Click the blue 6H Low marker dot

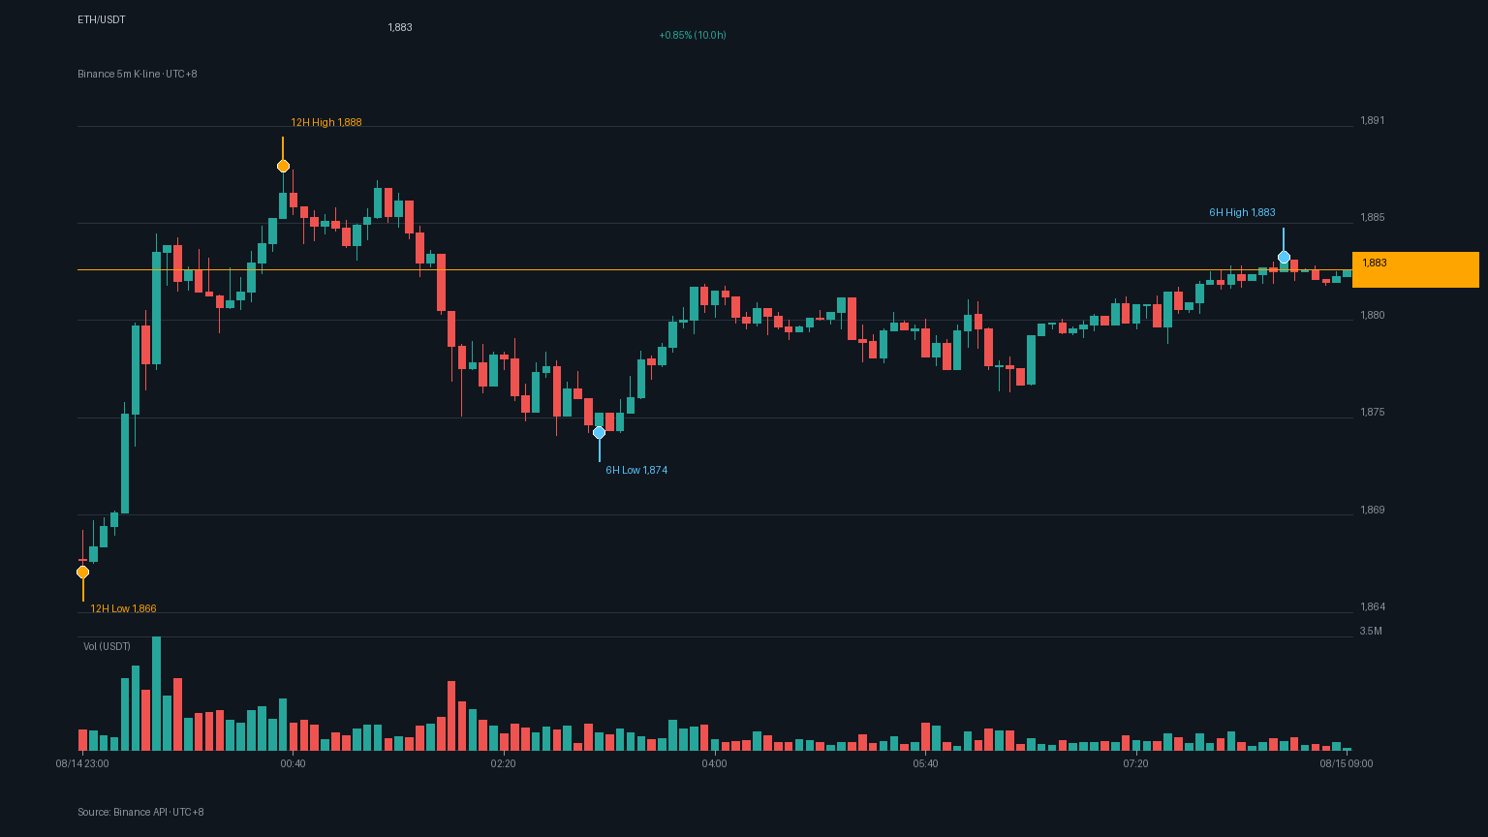pos(599,432)
